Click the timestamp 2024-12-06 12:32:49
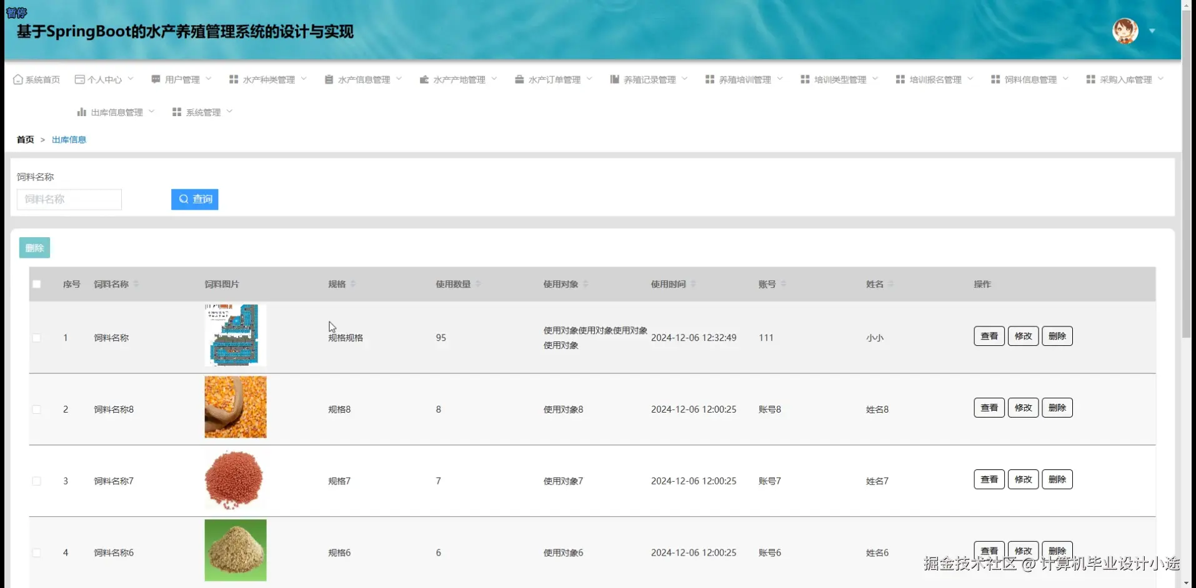Viewport: 1196px width, 588px height. click(x=694, y=338)
